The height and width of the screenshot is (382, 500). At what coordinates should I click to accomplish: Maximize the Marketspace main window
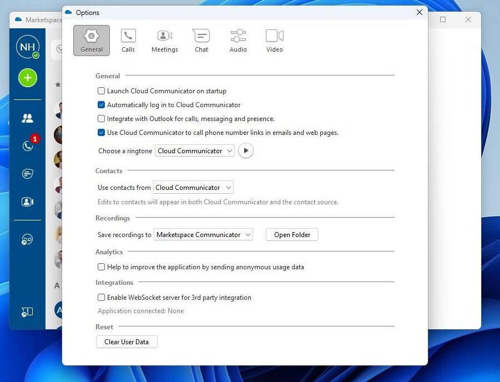coord(443,19)
